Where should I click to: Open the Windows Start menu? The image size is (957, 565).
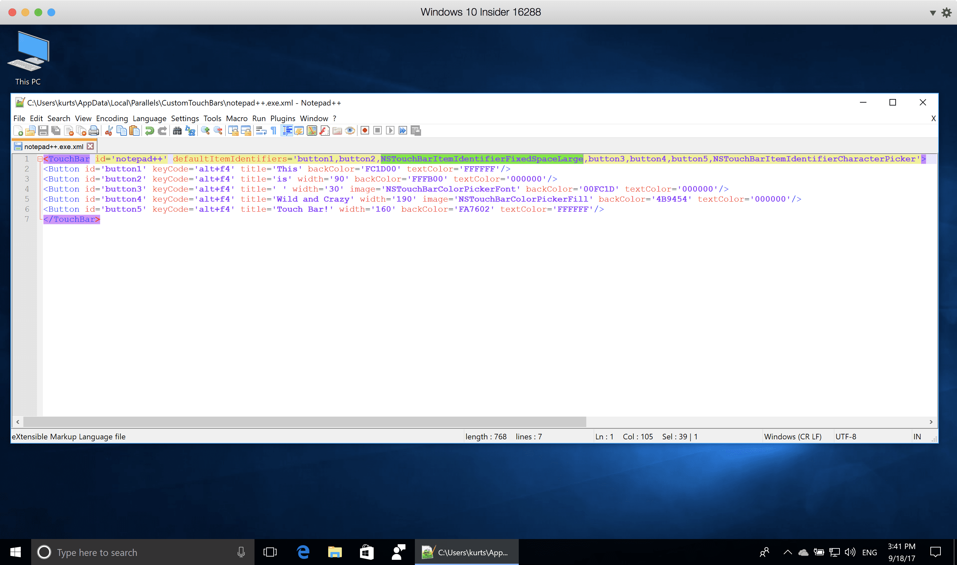tap(15, 552)
